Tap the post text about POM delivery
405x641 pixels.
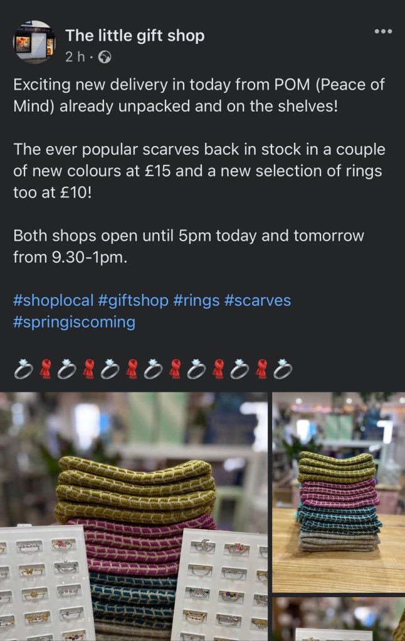[x=199, y=95]
